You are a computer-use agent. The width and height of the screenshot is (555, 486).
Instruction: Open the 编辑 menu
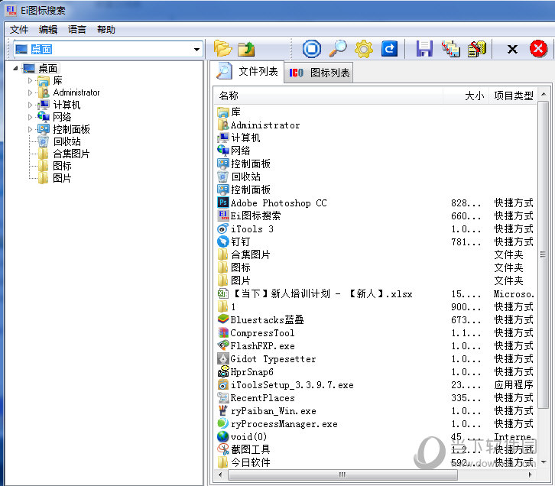(x=48, y=29)
